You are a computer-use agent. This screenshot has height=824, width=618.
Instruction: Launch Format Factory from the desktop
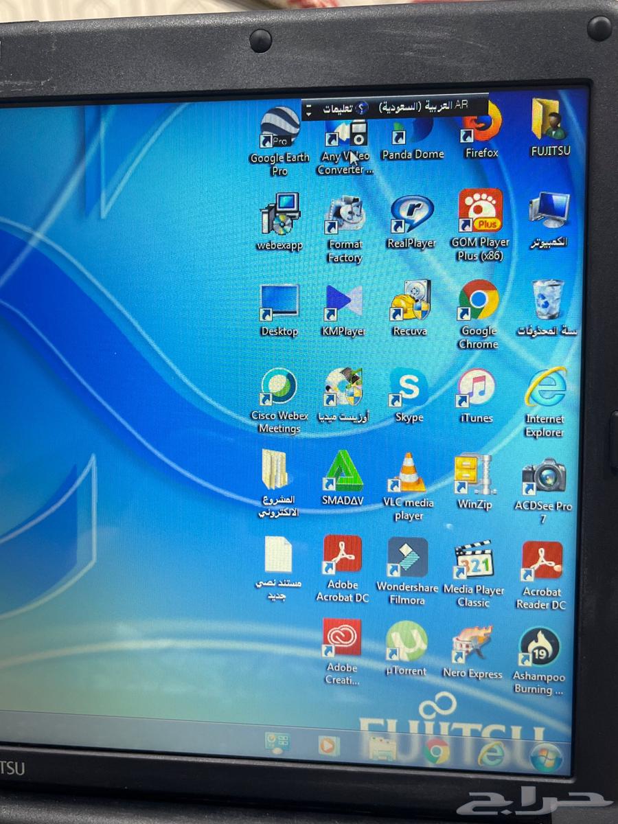click(x=345, y=230)
